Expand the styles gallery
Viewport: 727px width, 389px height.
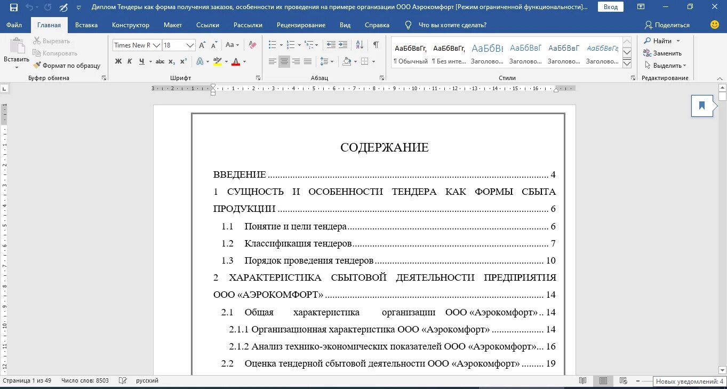point(627,63)
